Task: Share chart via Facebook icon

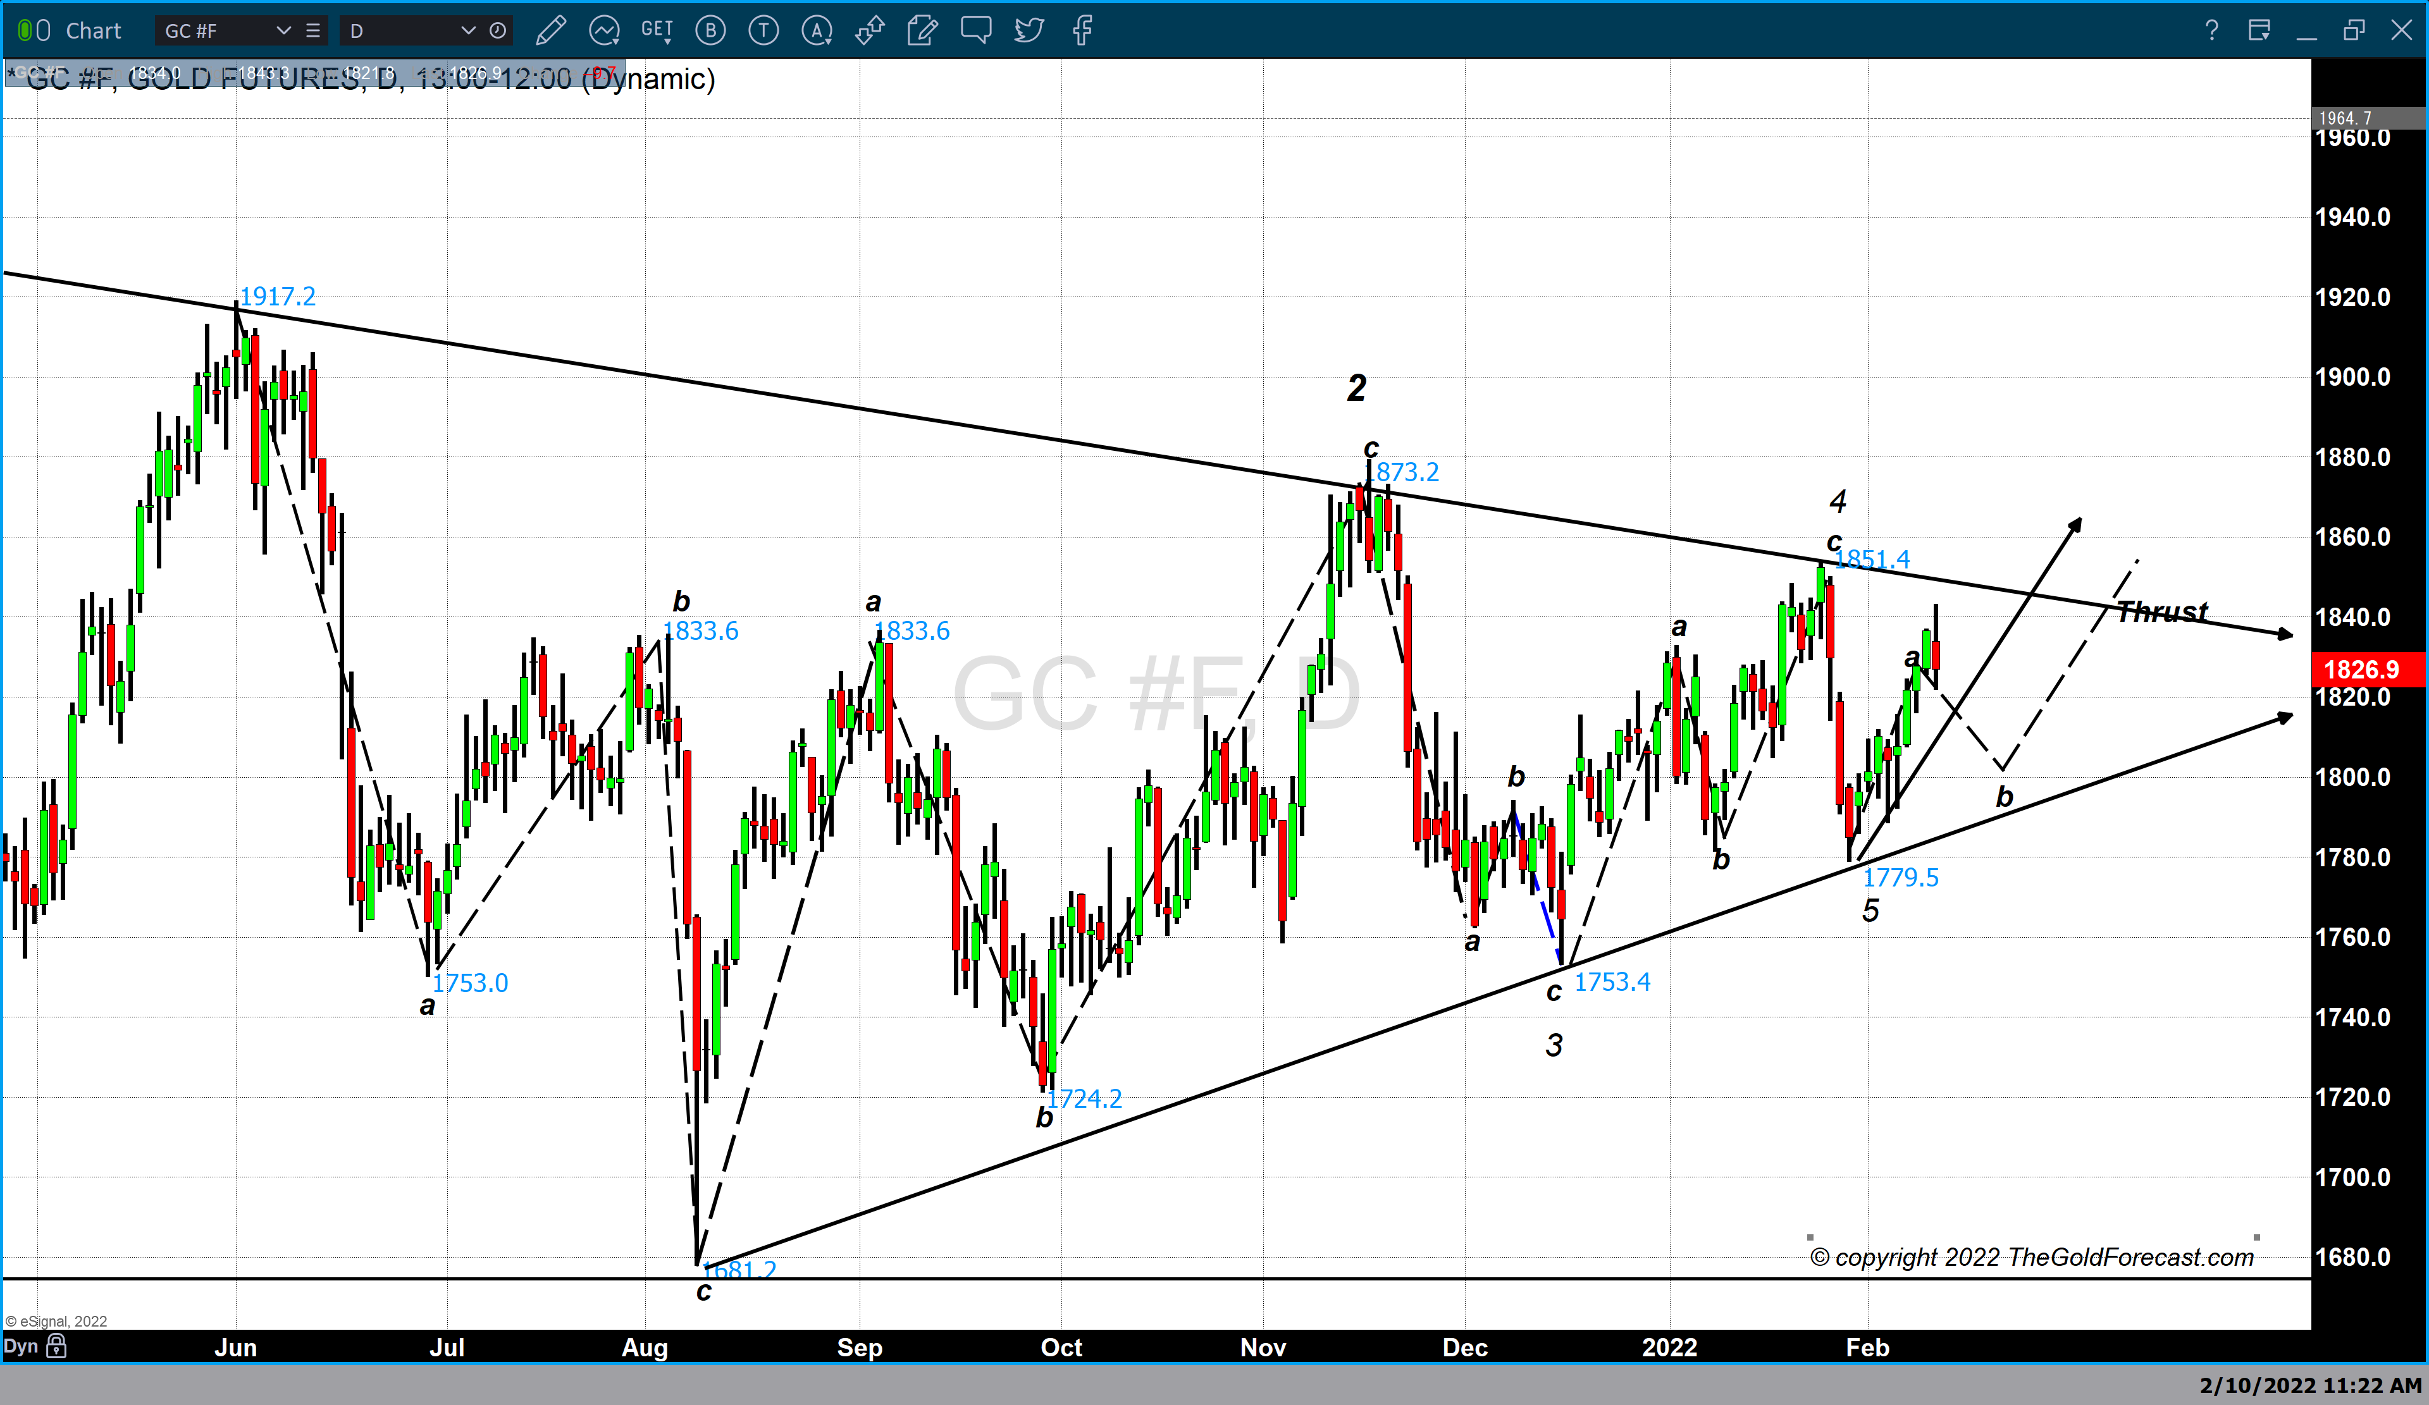Action: 1082,31
